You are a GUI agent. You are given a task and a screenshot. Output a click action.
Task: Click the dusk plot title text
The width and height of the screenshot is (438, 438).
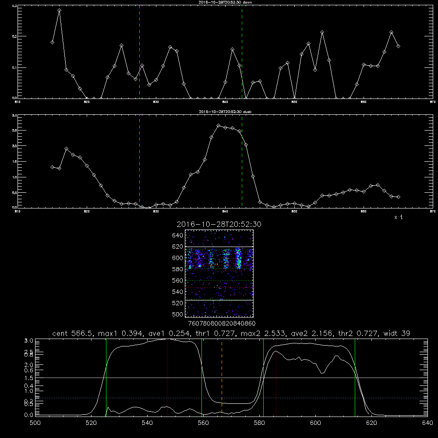[x=225, y=112]
